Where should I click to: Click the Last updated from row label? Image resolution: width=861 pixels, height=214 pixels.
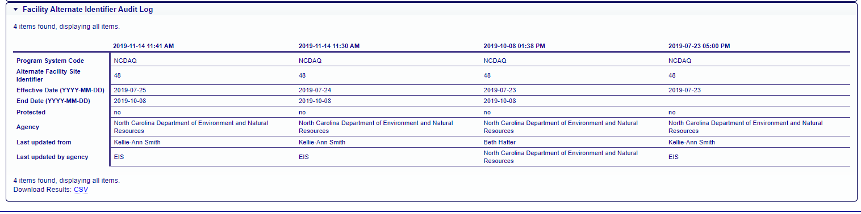pos(44,142)
